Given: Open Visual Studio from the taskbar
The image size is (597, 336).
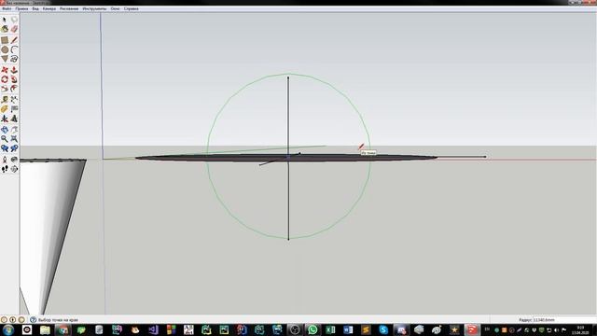Looking at the screenshot, I should click(x=153, y=329).
